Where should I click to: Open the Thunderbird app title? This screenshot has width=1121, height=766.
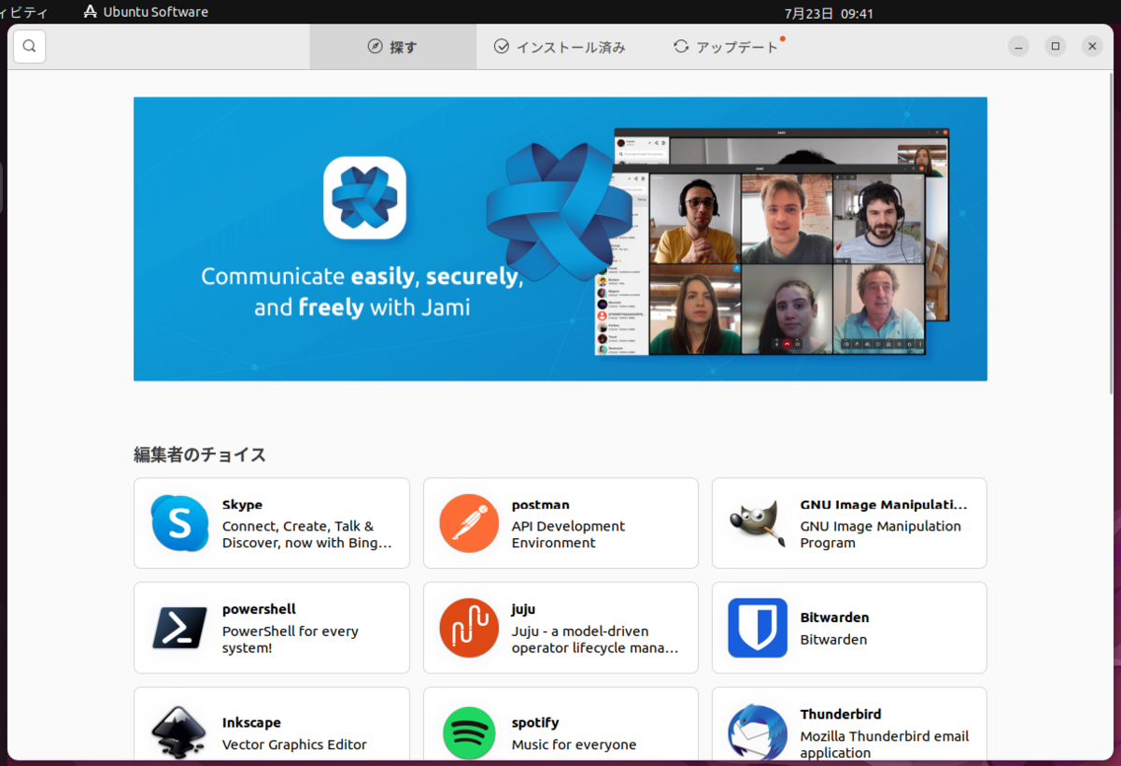click(841, 714)
